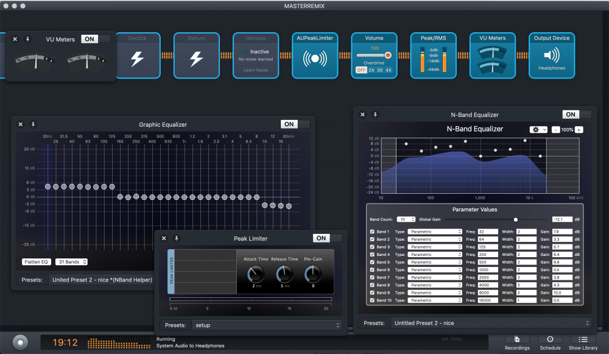Viewport: 609px width, 354px height.
Task: Click Show Library
Action: coord(583,343)
